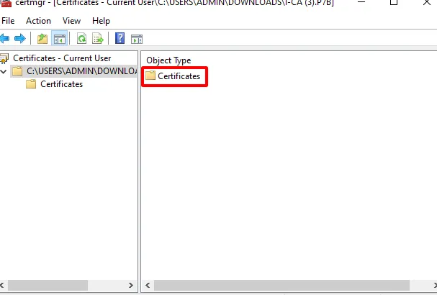Toggle Show/Hide Action Pane icon
This screenshot has width=437, height=295.
pyautogui.click(x=137, y=39)
